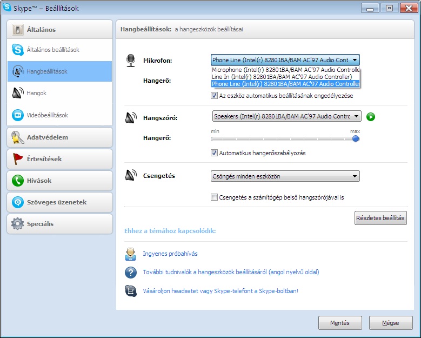This screenshot has width=421, height=338.
Task: Click the microphone icon beside Mikrofon
Action: 131,61
